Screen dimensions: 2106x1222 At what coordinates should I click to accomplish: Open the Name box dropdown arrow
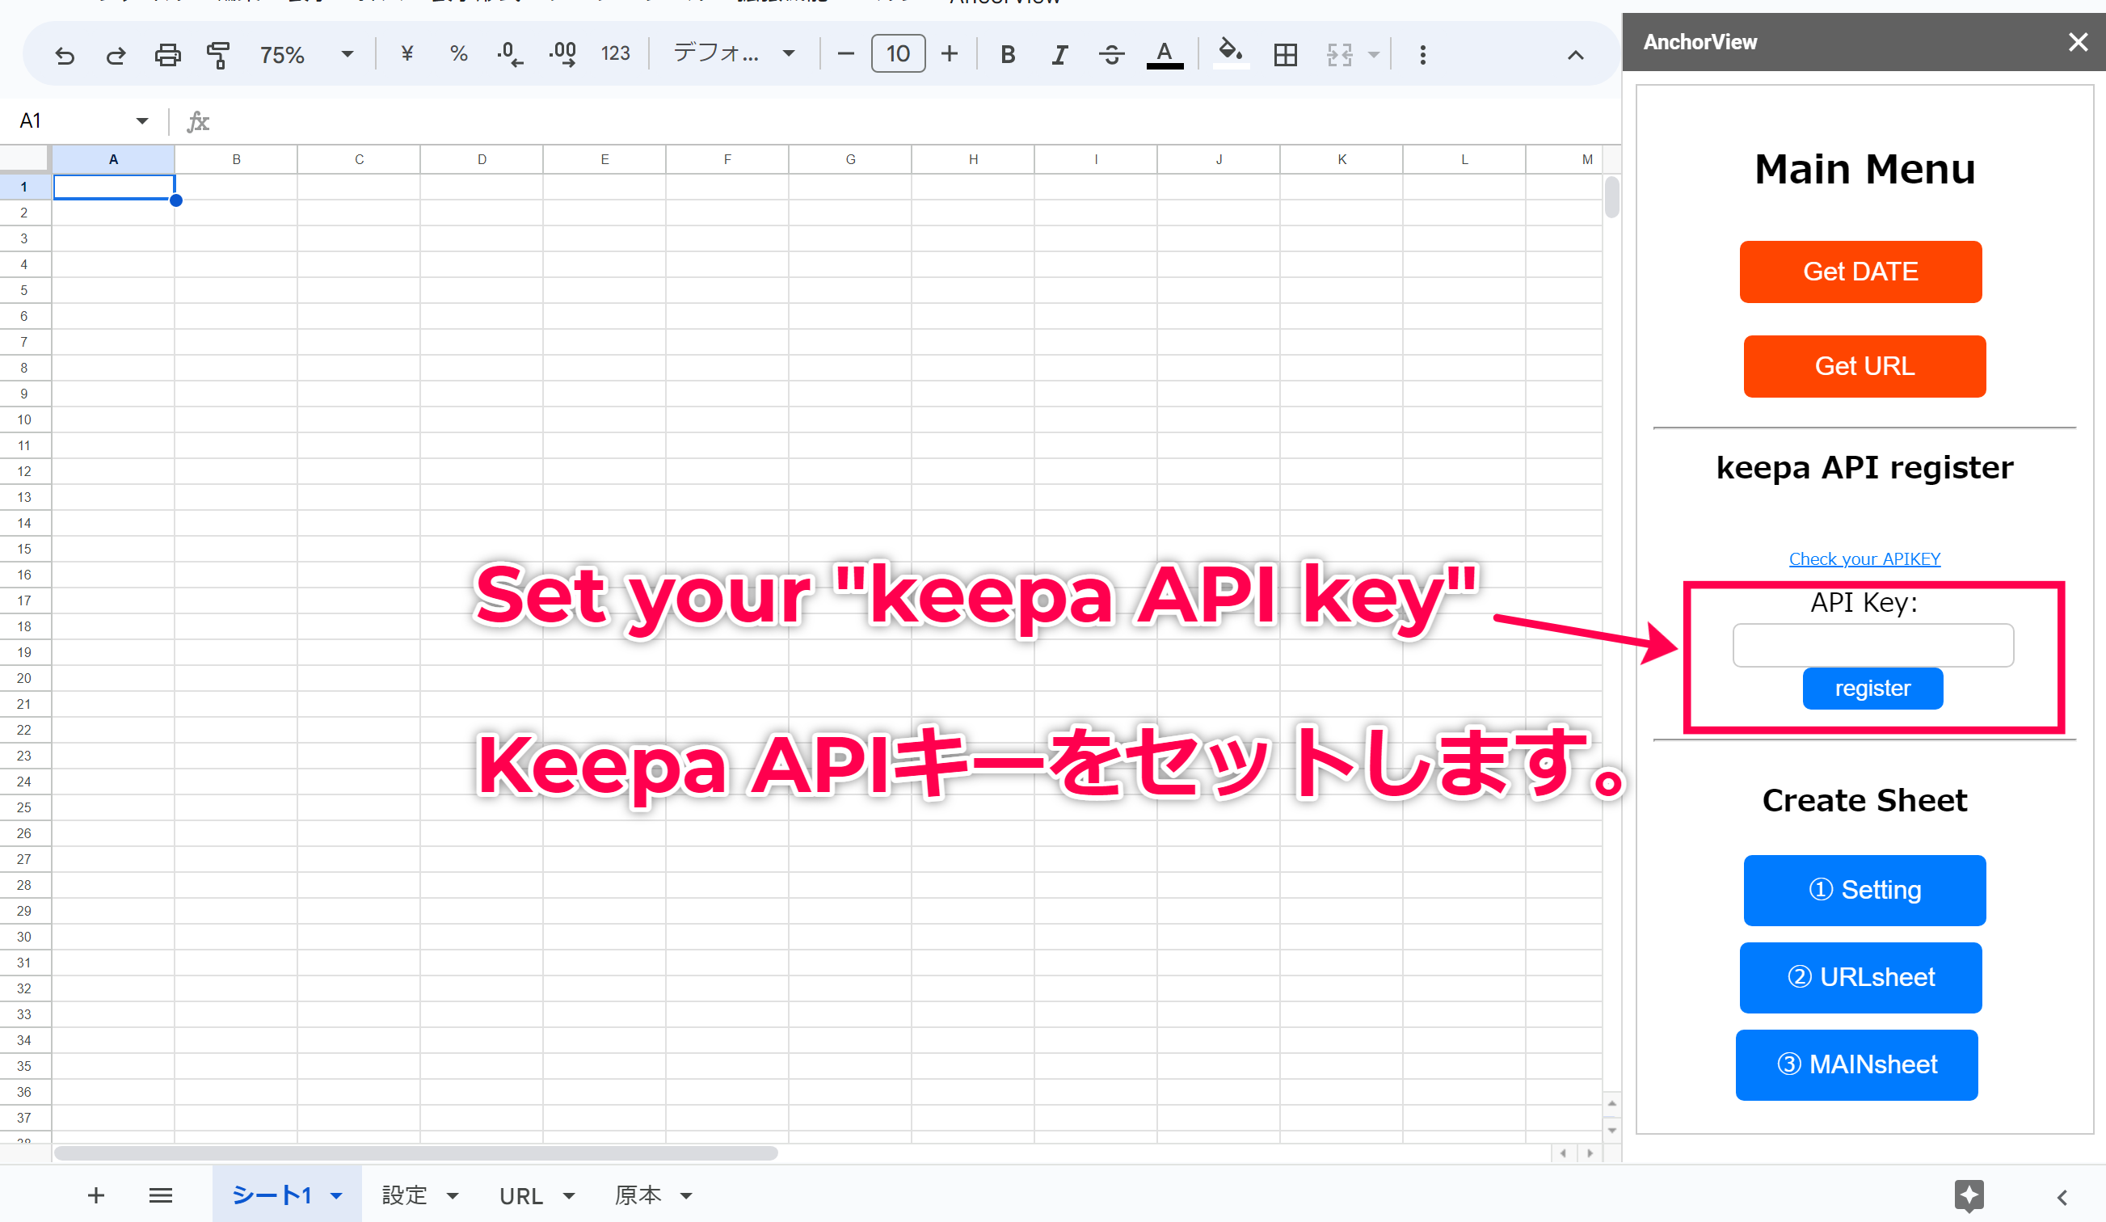pyautogui.click(x=142, y=121)
